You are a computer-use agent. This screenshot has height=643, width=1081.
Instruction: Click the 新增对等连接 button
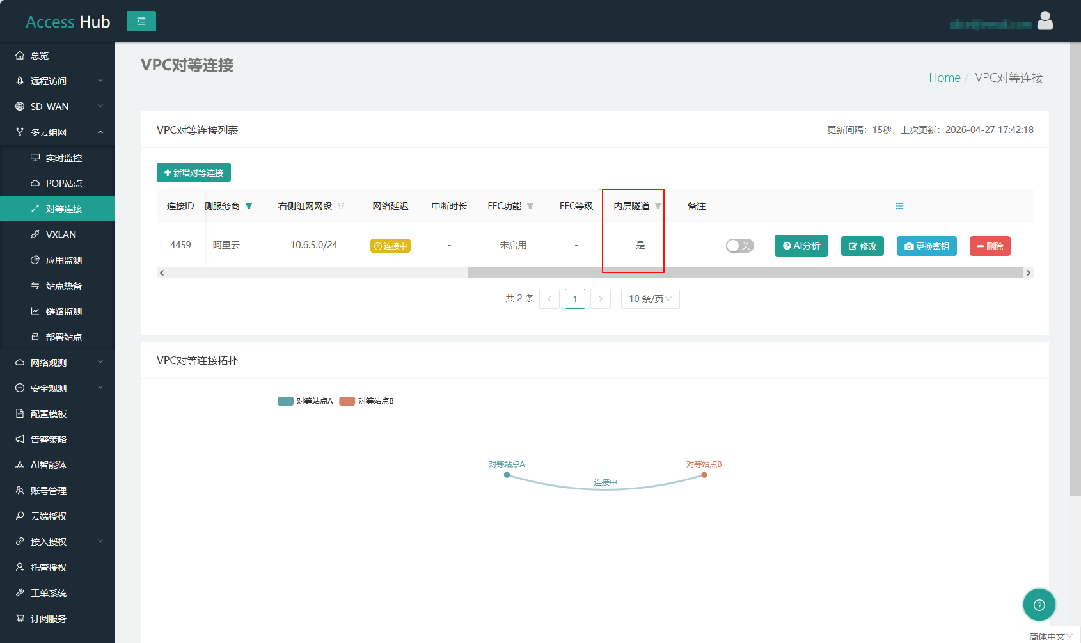(194, 173)
